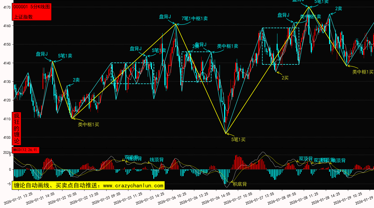This screenshot has width=374, height=208.
Task: Select the 上证指数 index name label
Action: click(23, 17)
